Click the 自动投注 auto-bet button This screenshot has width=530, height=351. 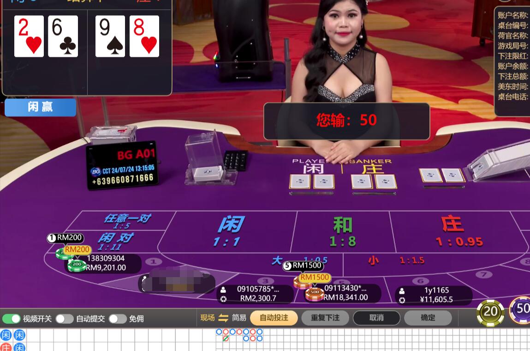(x=274, y=318)
